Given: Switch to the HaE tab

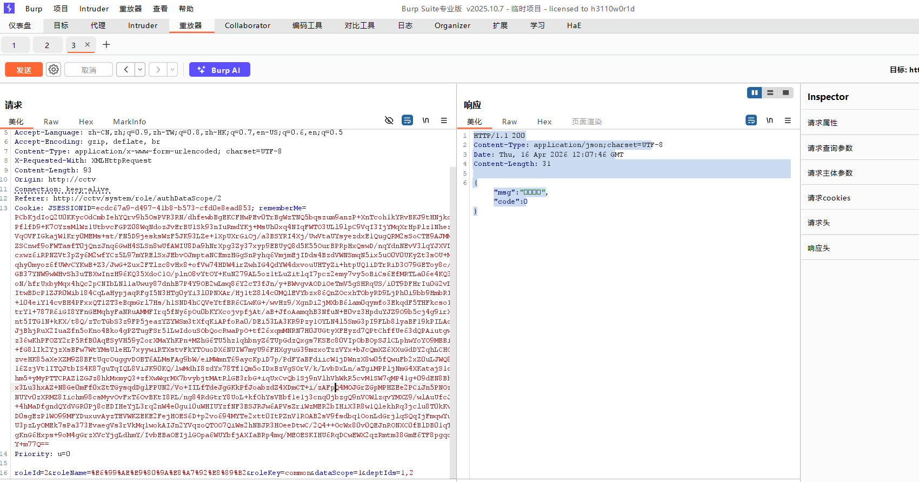Looking at the screenshot, I should tap(574, 25).
